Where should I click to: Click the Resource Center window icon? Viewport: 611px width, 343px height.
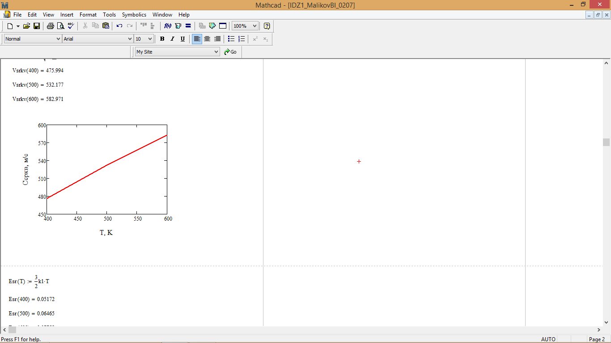pyautogui.click(x=223, y=26)
